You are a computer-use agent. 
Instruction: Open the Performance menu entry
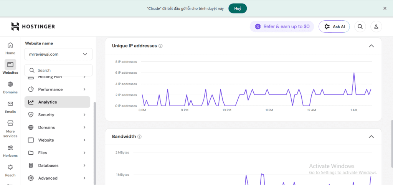click(57, 89)
